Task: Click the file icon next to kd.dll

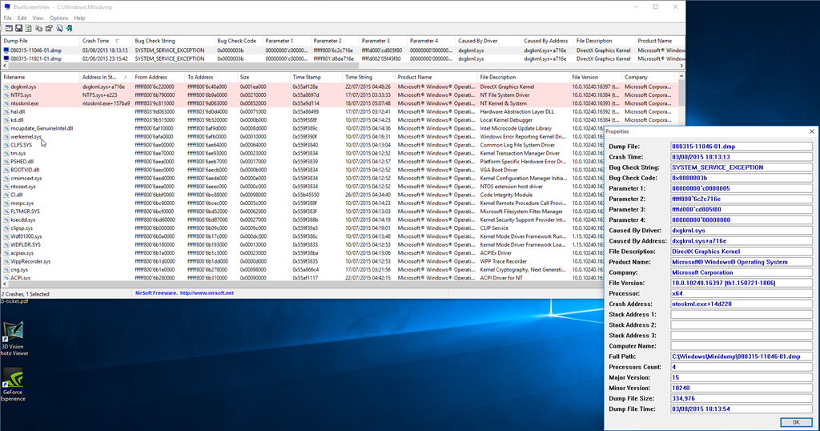Action: (6, 120)
